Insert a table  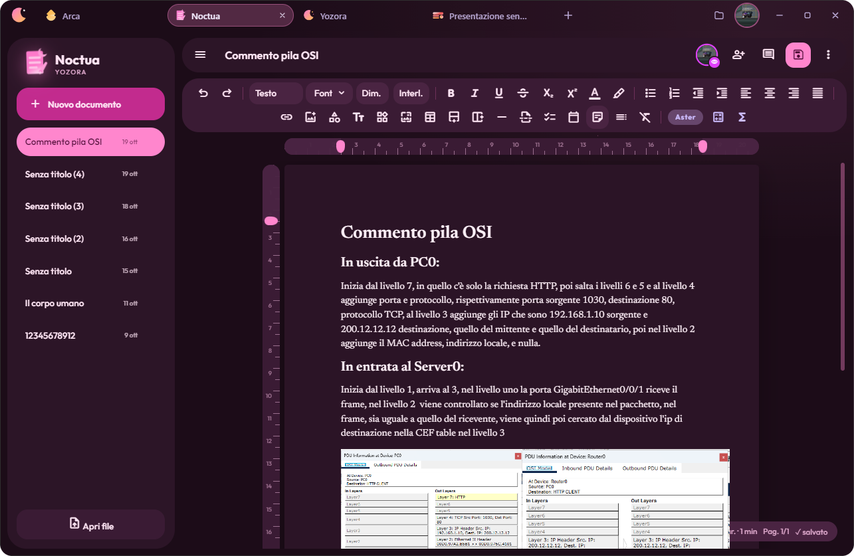(x=430, y=118)
